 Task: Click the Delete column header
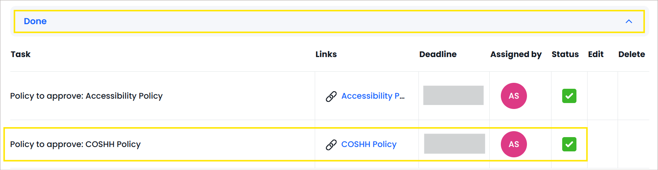click(x=631, y=54)
